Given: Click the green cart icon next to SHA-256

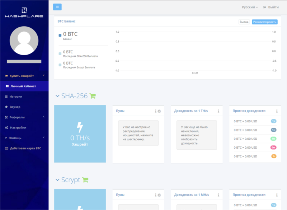Looking at the screenshot, I should [93, 96].
